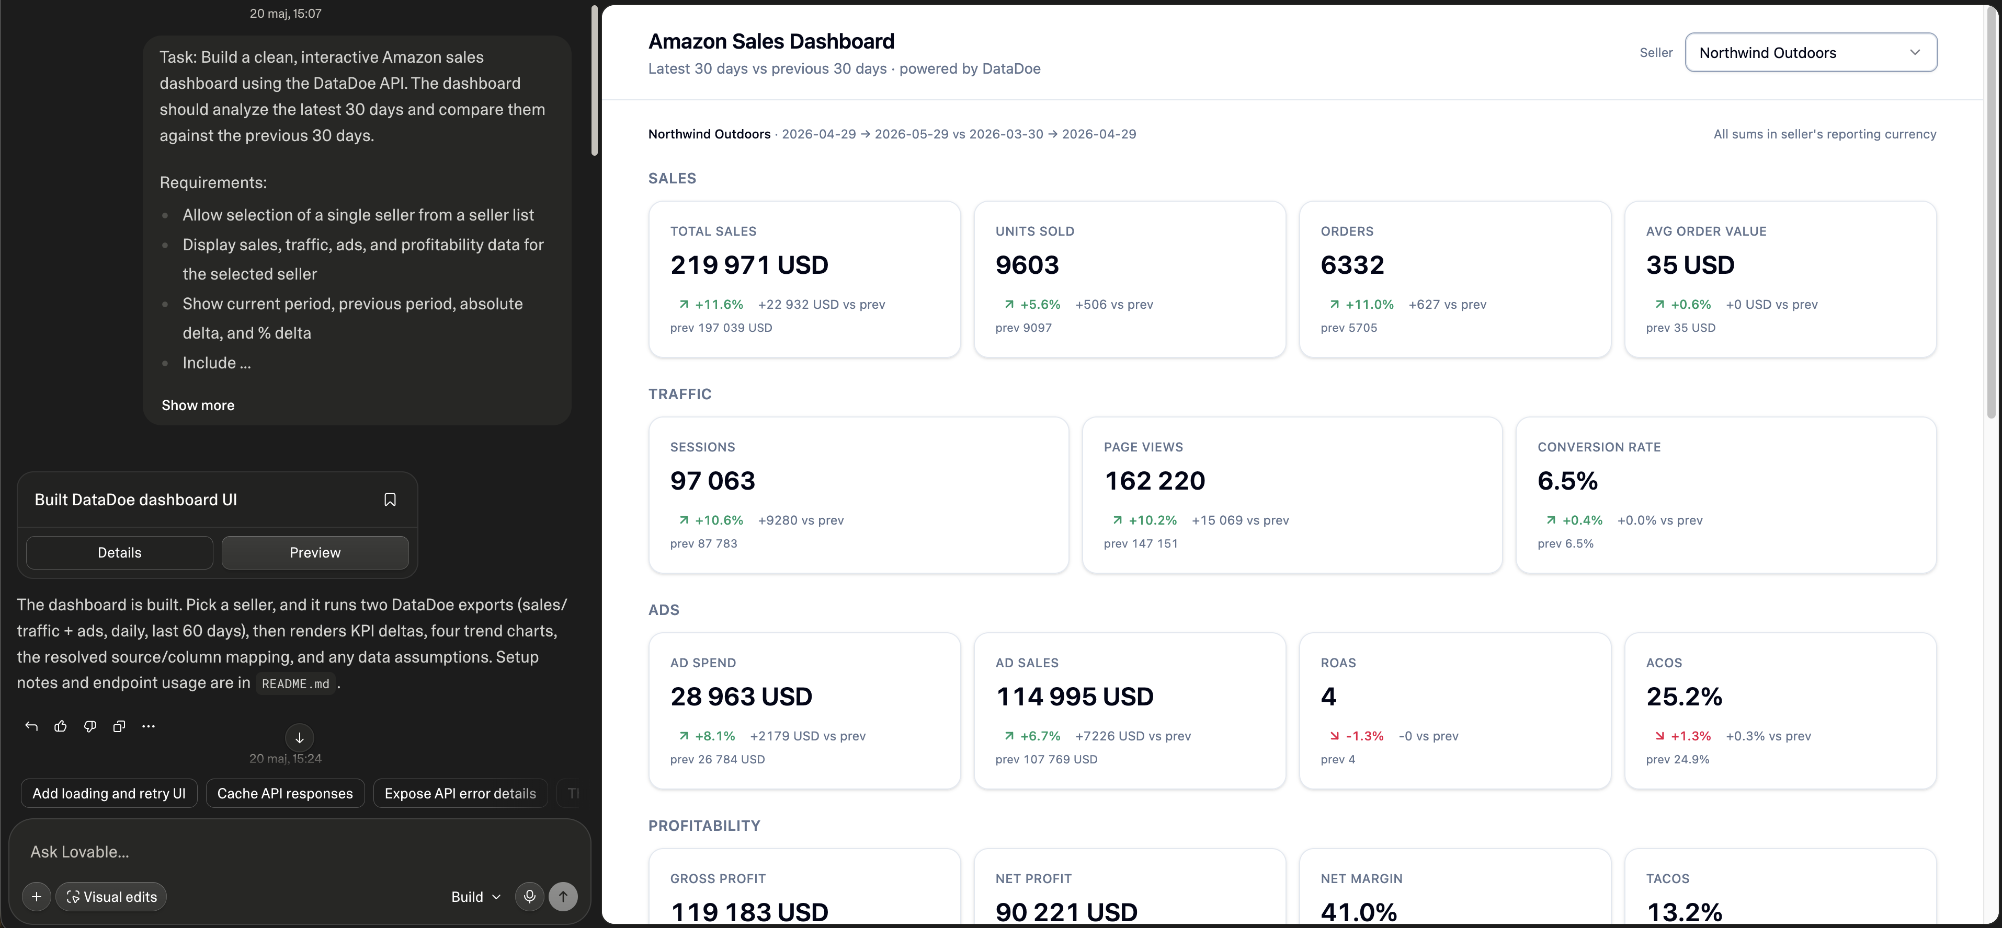
Task: Click the Orders value 6332
Action: coord(1352,265)
